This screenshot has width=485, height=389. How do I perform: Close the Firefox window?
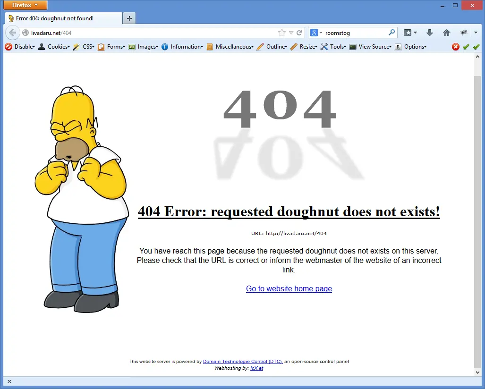pyautogui.click(x=472, y=5)
